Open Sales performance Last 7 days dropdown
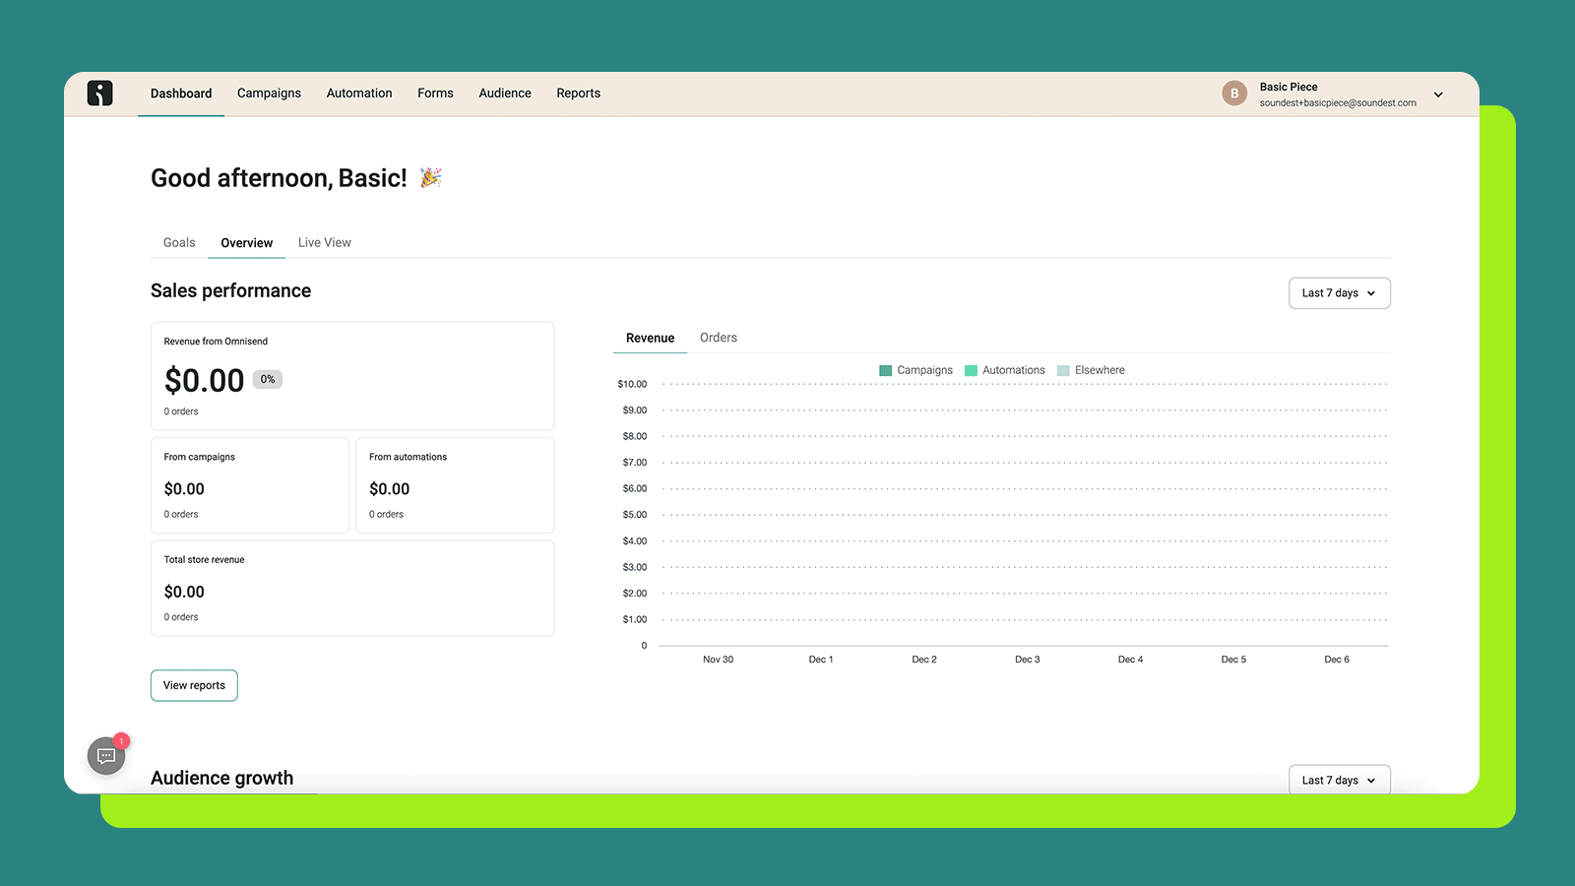 [x=1339, y=293]
